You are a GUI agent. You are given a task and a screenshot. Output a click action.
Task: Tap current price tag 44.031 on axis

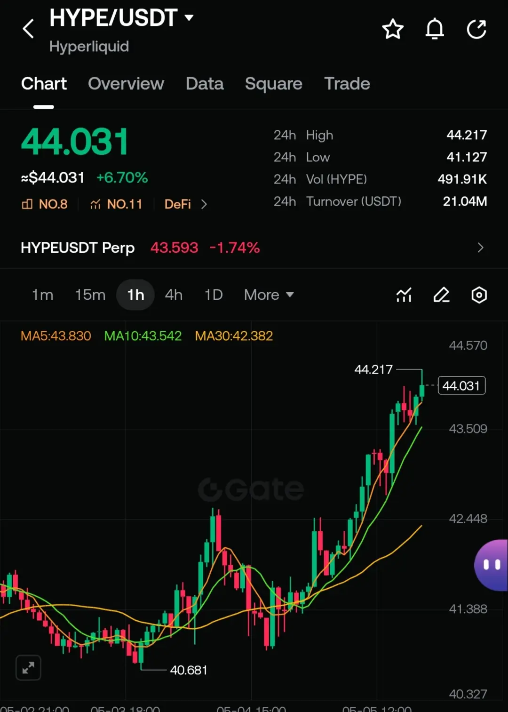pos(461,386)
